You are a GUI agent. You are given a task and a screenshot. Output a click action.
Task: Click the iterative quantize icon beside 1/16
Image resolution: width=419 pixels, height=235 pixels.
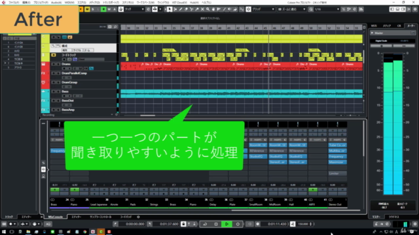pos(344,9)
